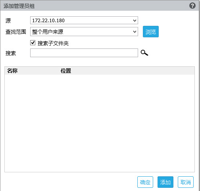Open the 源 dropdown showing 172.22.10.180

point(84,20)
